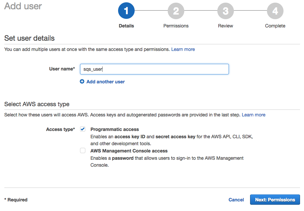Open Learn more under AWS access type
The width and height of the screenshot is (304, 211).
(x=254, y=115)
